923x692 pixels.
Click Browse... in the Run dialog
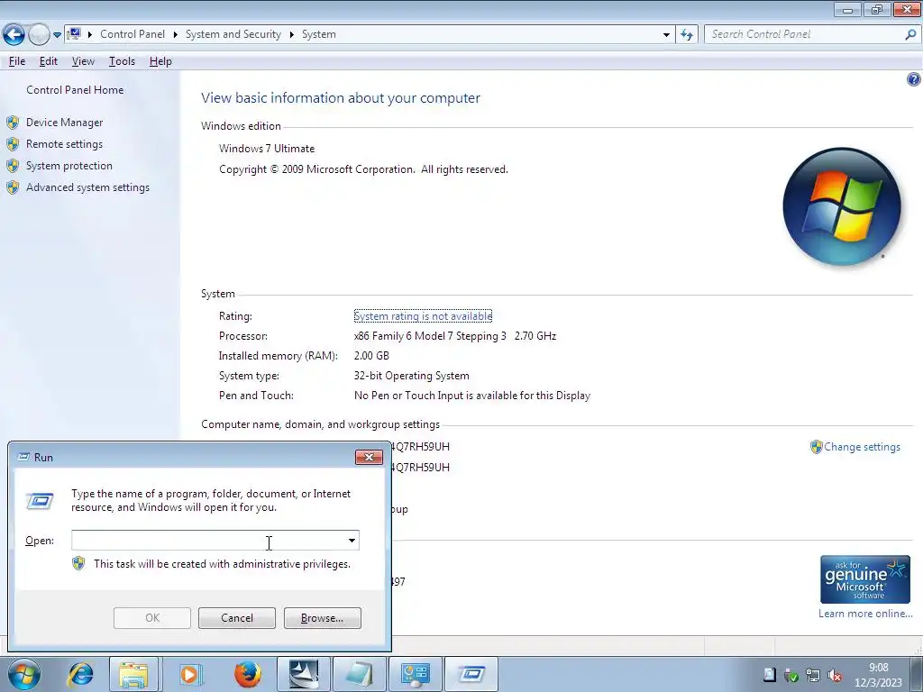point(322,618)
